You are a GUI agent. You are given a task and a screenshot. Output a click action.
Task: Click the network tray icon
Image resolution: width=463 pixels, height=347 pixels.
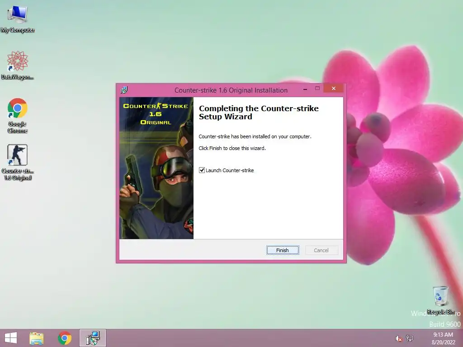click(410, 338)
